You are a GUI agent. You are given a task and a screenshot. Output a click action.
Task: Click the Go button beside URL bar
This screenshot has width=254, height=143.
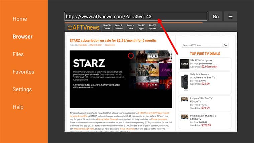click(x=216, y=16)
